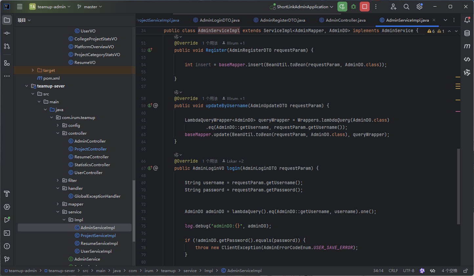
Task: Expand the config package
Action: coord(58,126)
